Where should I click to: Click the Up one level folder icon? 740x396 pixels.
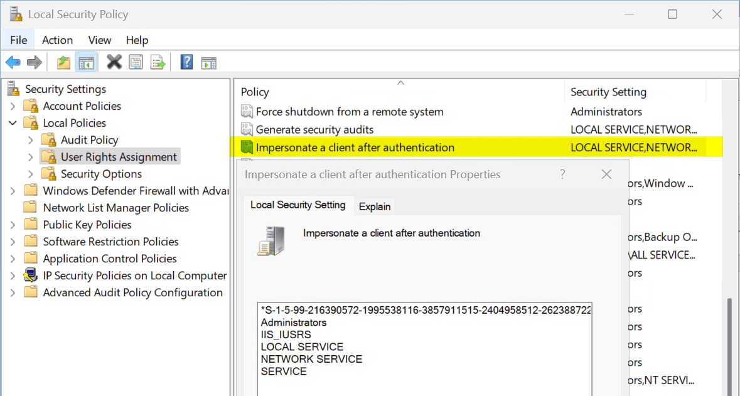tap(63, 62)
